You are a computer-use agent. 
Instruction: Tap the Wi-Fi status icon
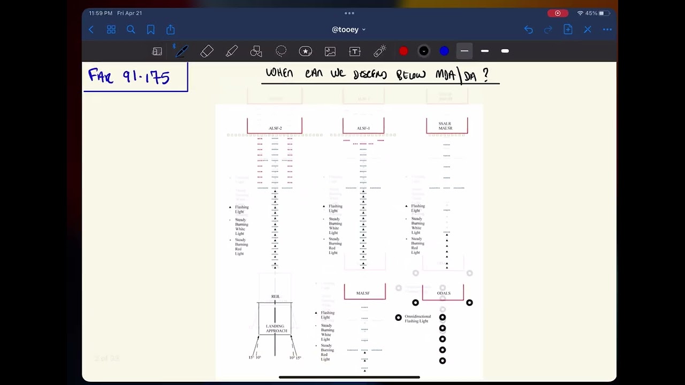pos(580,13)
